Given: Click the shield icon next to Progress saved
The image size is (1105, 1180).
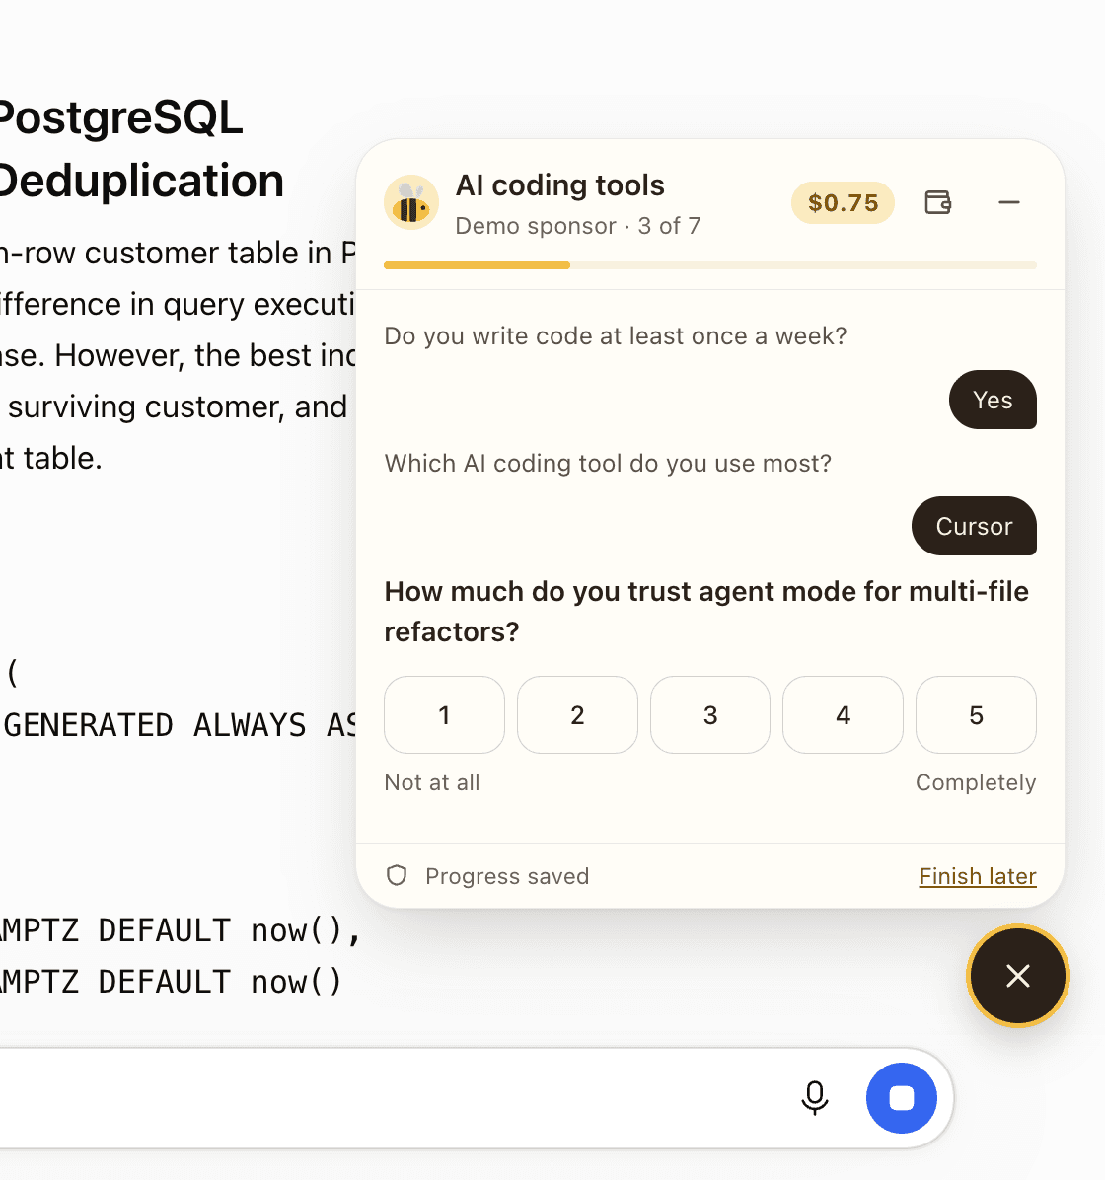Looking at the screenshot, I should (397, 876).
